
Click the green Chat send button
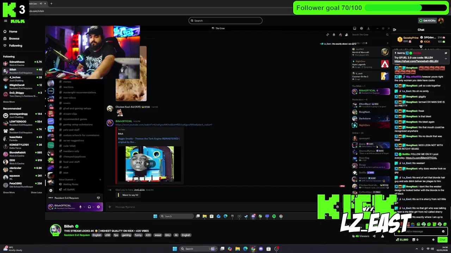tap(442, 240)
